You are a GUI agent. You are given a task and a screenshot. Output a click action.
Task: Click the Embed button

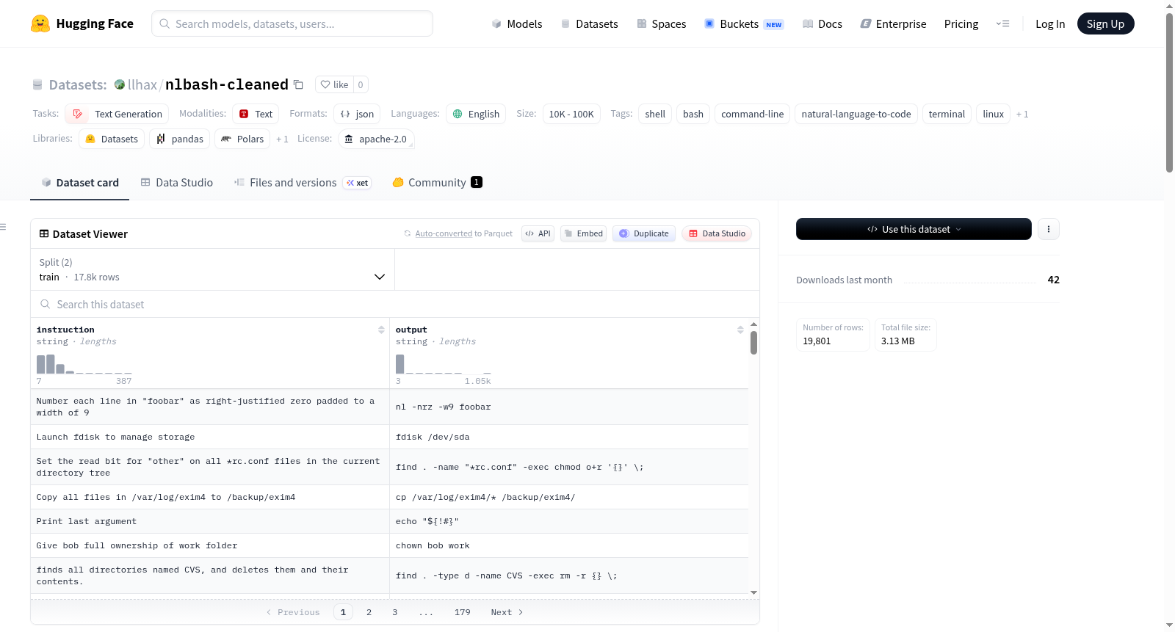[x=583, y=233]
